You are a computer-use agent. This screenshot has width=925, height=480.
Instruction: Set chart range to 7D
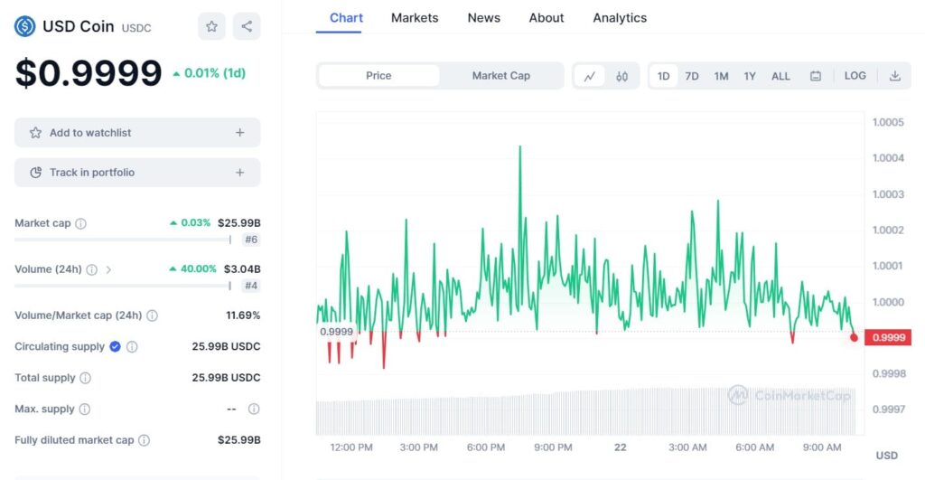(x=692, y=76)
